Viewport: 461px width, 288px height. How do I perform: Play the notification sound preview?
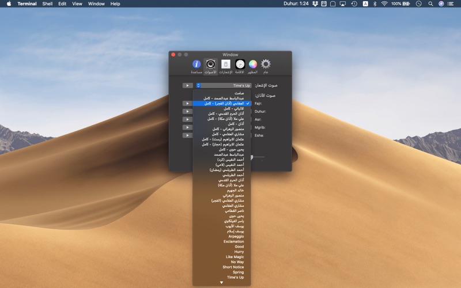point(188,85)
